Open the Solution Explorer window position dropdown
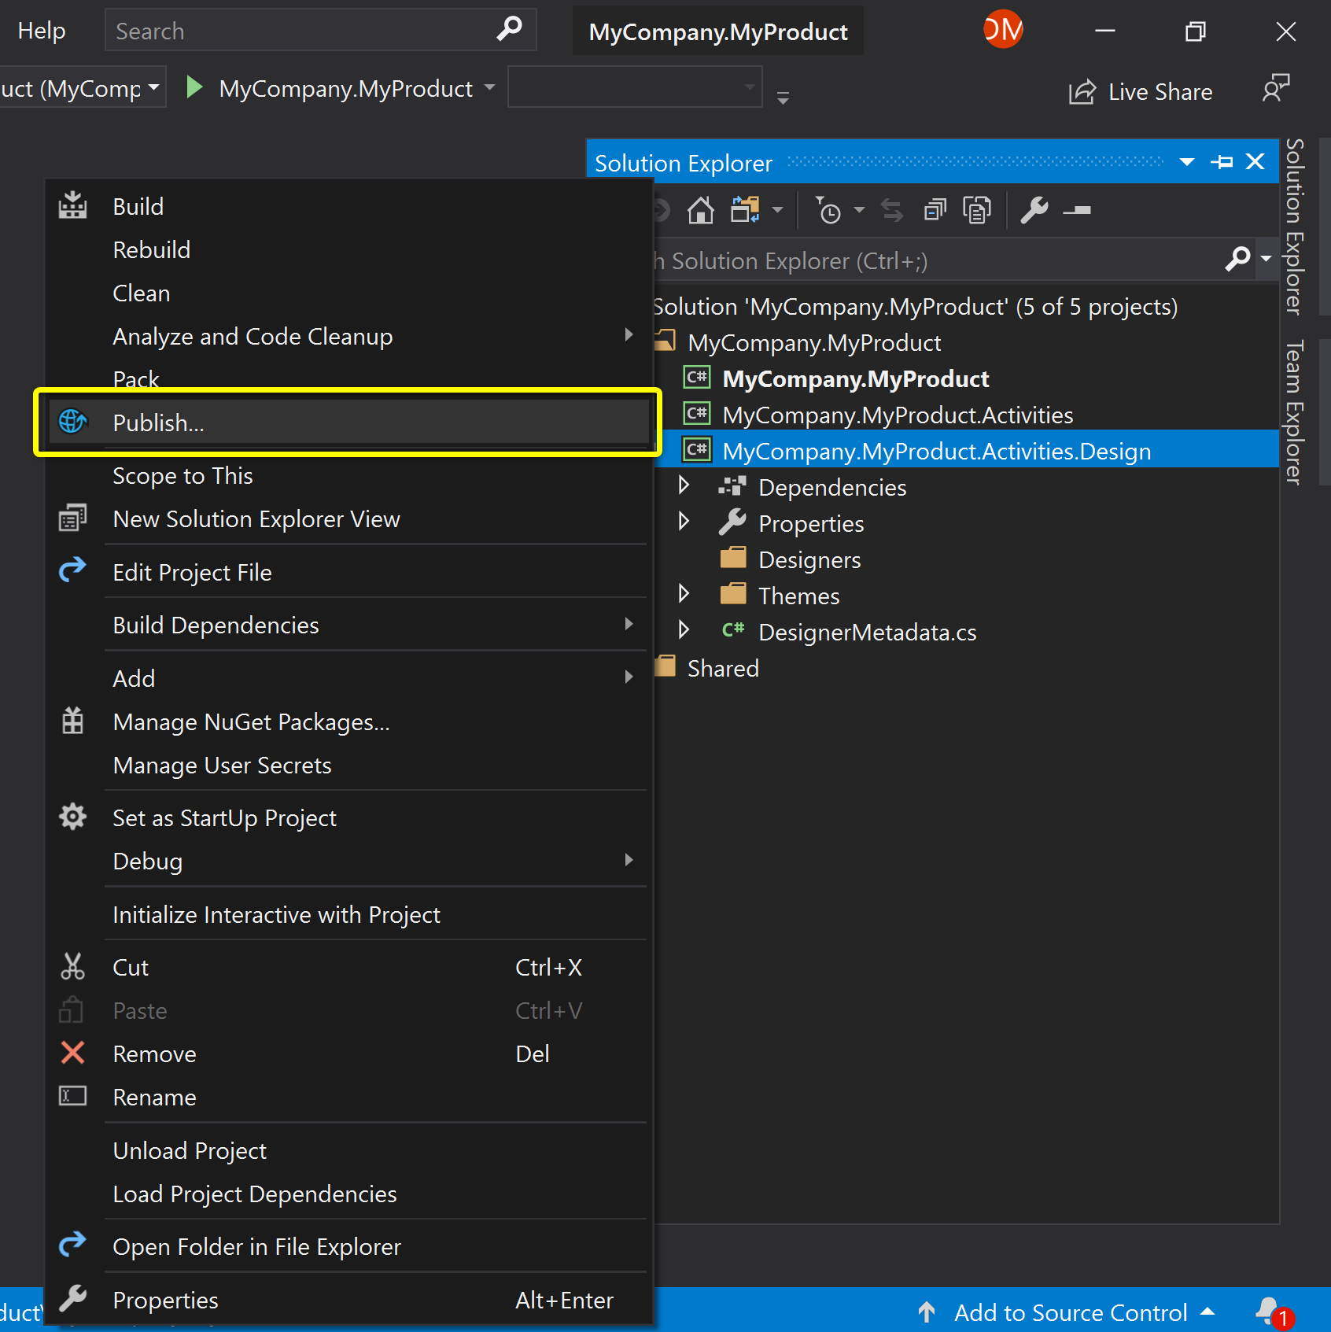Screen dimensions: 1331x1332 click(x=1187, y=162)
